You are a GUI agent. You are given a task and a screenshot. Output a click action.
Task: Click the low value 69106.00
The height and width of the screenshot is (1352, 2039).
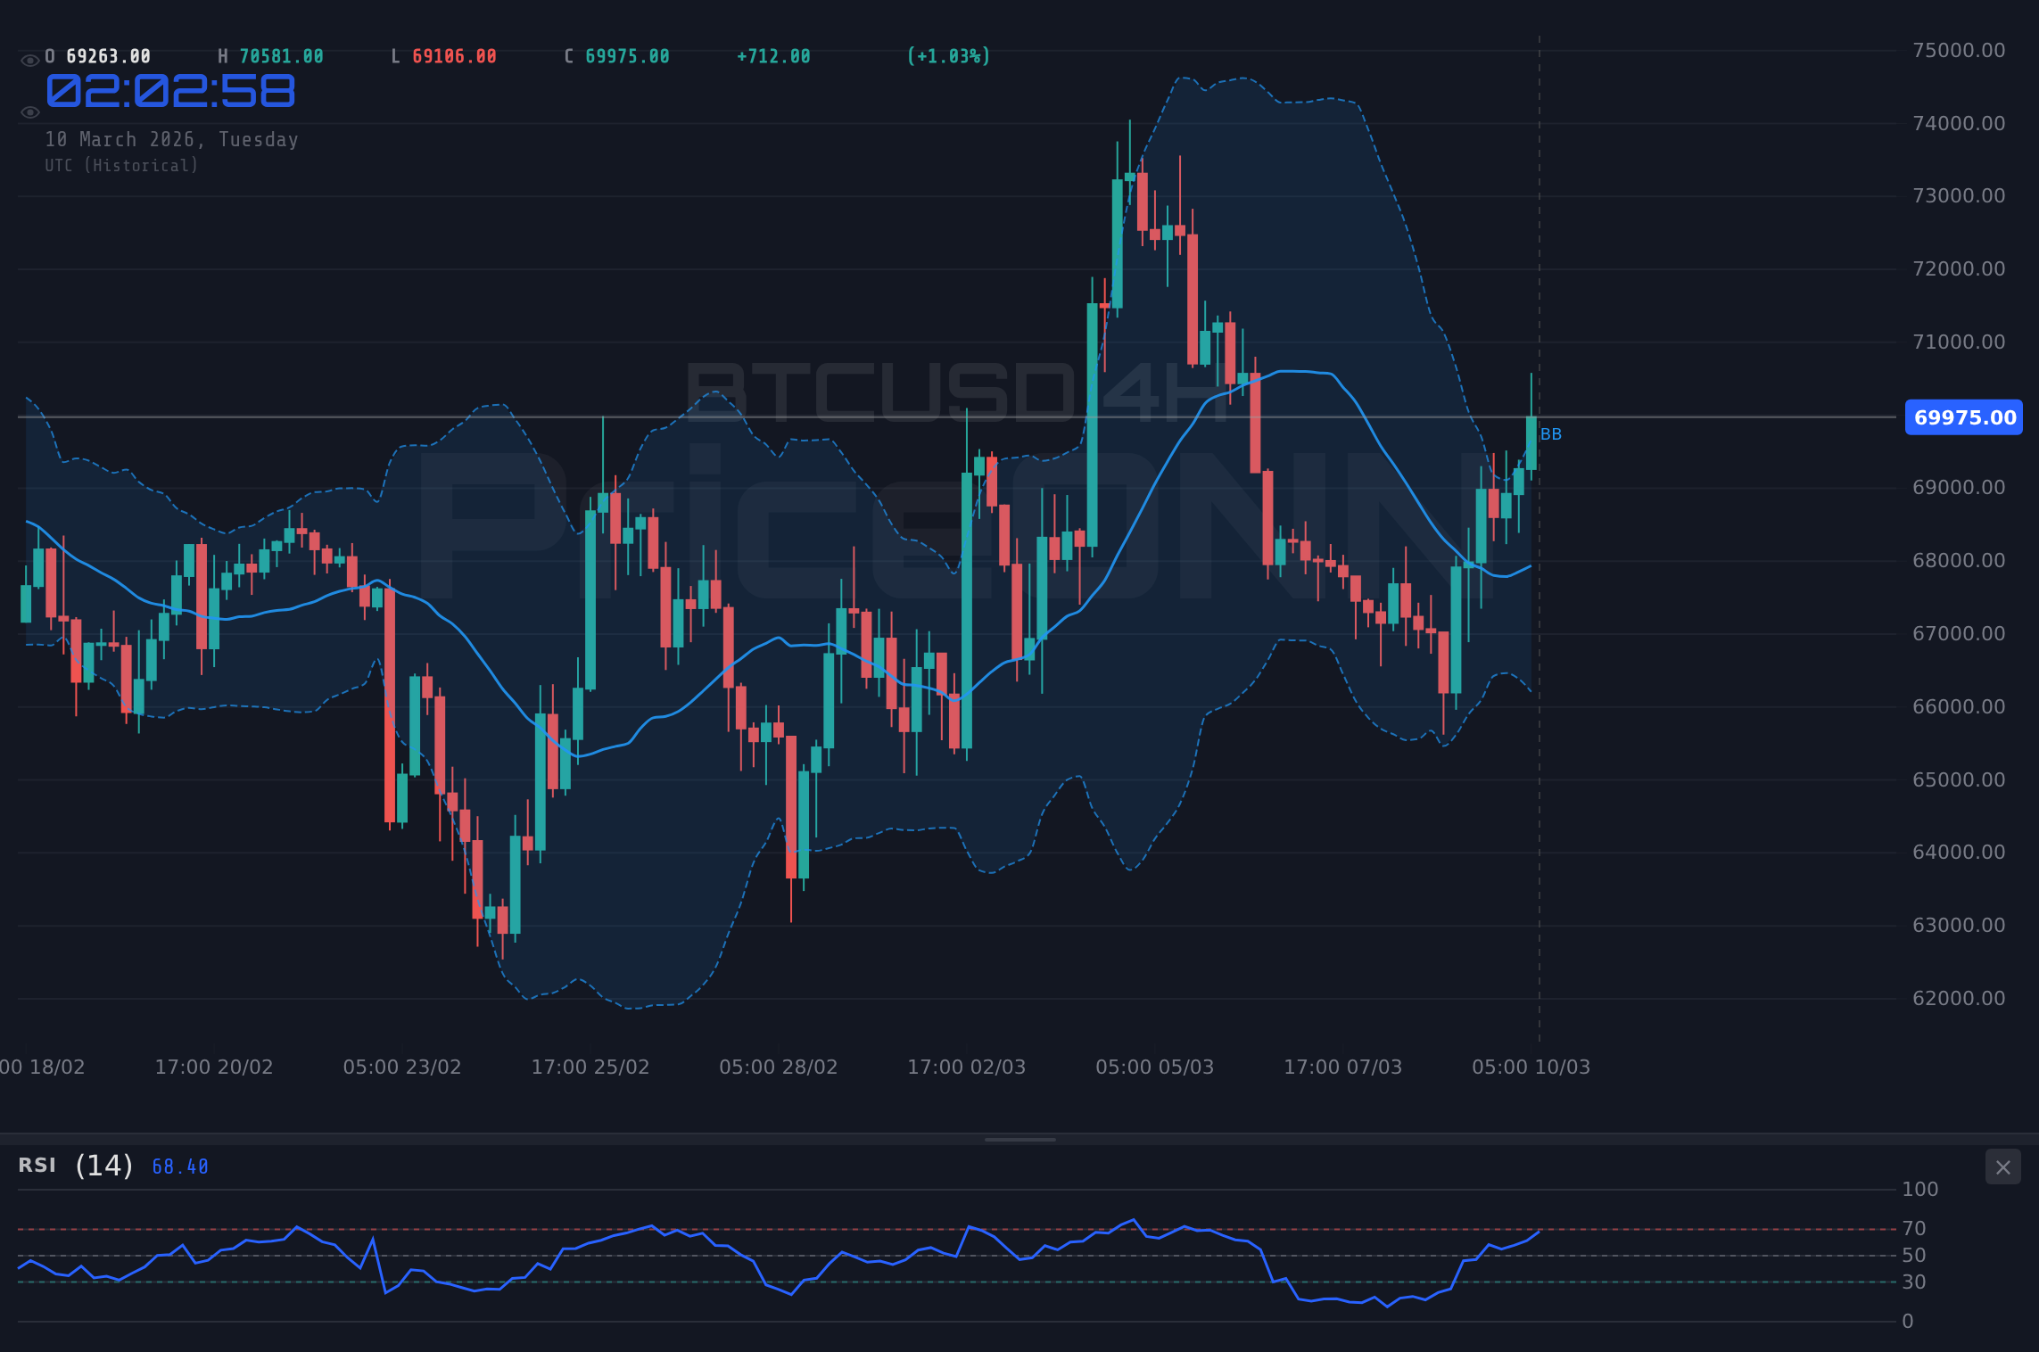point(454,56)
